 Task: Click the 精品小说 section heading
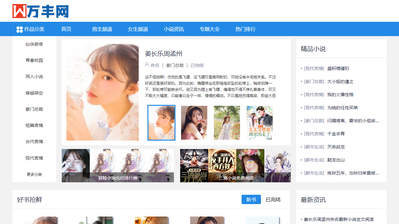[313, 49]
